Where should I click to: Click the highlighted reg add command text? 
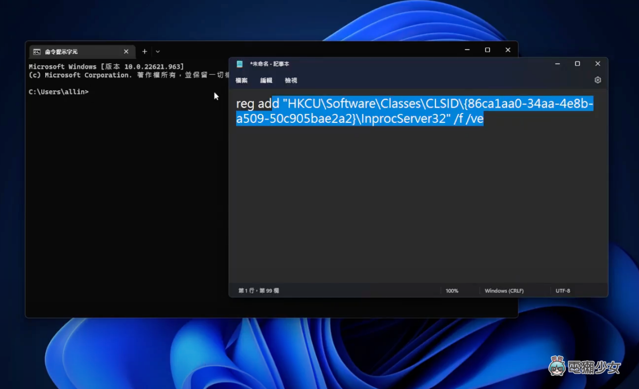tap(414, 111)
